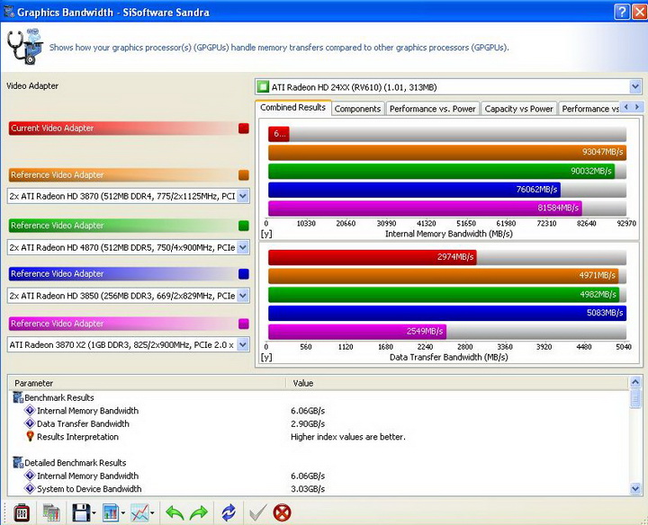Click the 2.90GB/s value cell
This screenshot has width=648, height=525.
[308, 424]
